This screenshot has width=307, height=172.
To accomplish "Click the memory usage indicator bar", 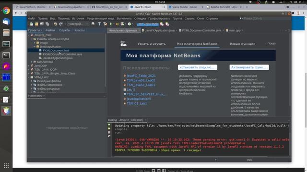I will [148, 24].
